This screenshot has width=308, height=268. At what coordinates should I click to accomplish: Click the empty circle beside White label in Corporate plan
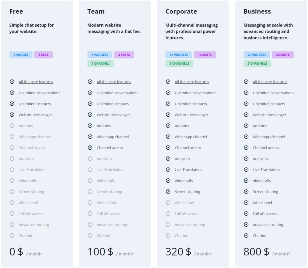click(168, 203)
